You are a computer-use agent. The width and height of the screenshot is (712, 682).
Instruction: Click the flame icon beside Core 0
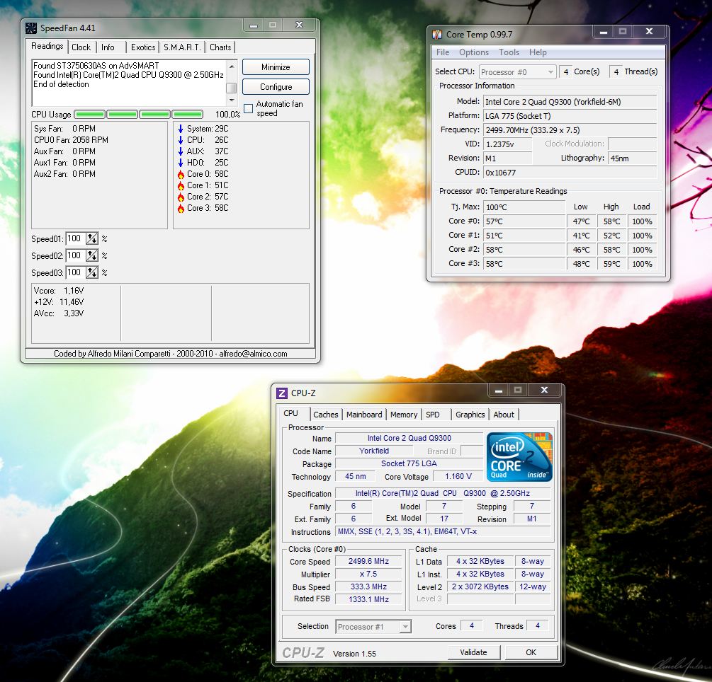181,174
